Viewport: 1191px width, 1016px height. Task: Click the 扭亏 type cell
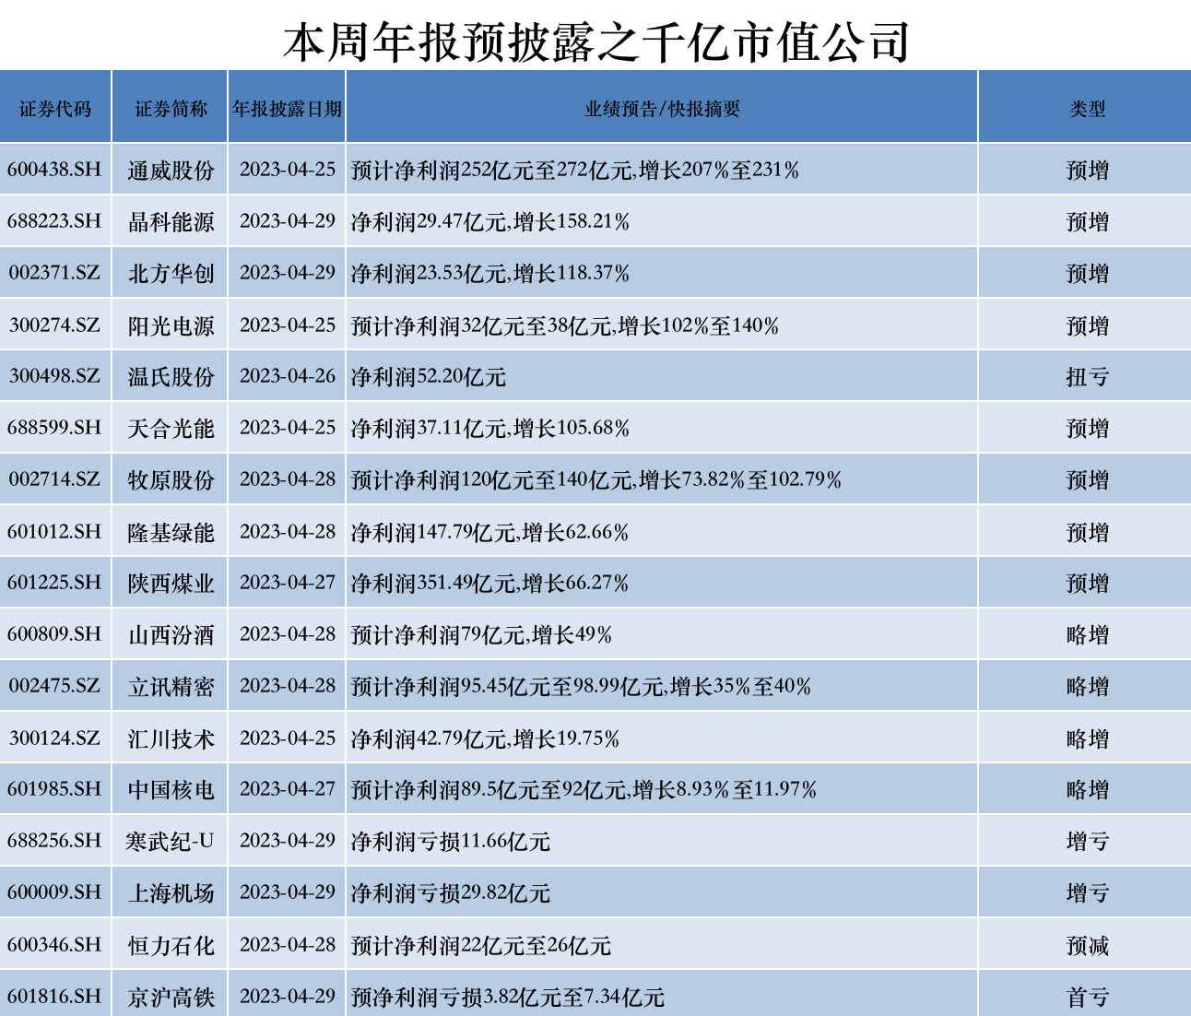(x=1087, y=376)
